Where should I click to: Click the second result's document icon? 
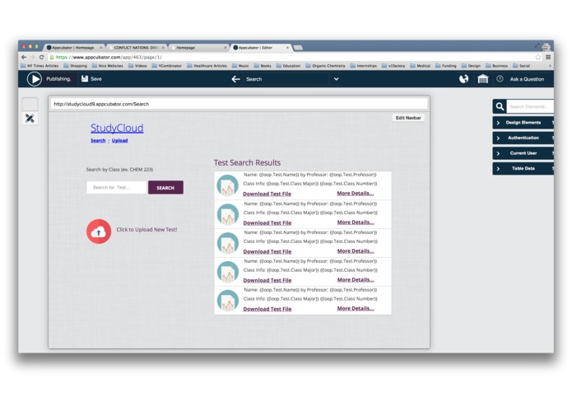coord(228,214)
